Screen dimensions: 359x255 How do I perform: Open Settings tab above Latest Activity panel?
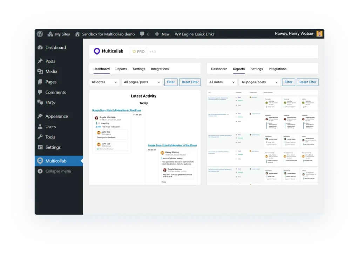click(x=139, y=69)
